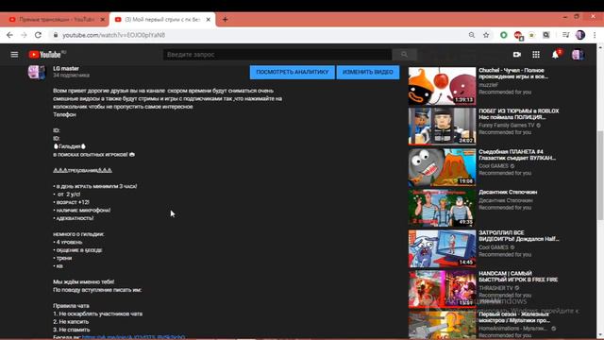This screenshot has width=604, height=340.
Task: Go back with the browser back arrow
Action: click(9, 35)
